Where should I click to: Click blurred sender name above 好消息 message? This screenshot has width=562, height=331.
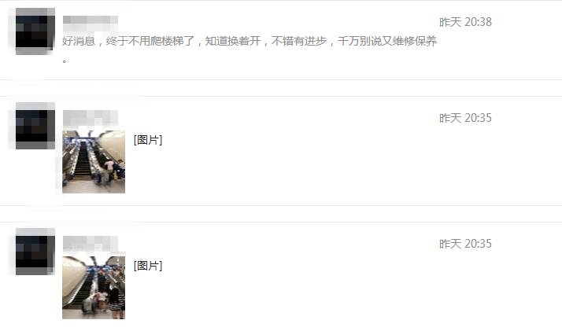coord(91,20)
